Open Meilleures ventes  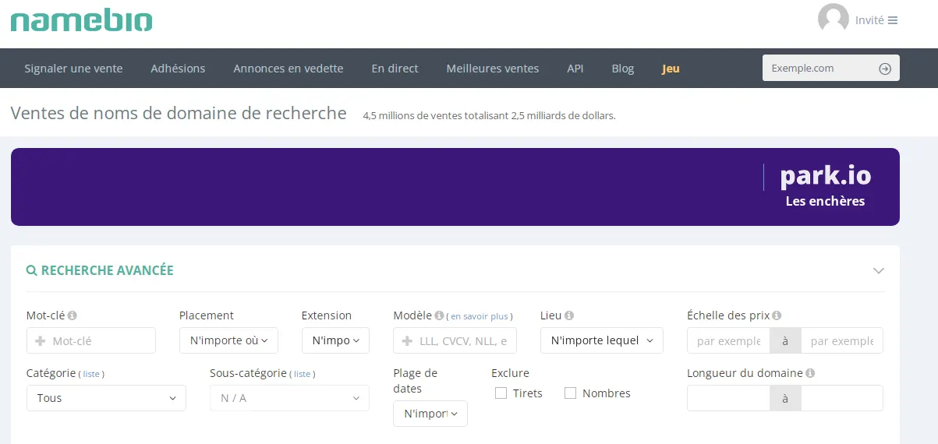[493, 69]
